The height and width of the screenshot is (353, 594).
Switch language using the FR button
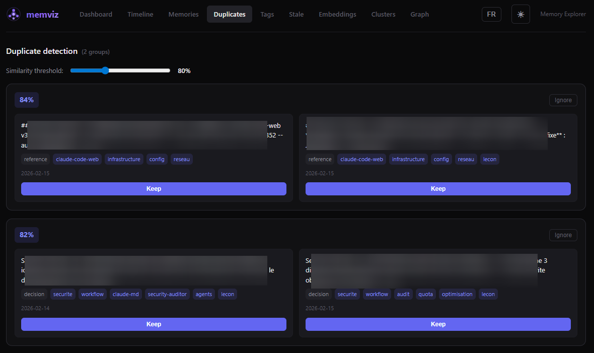[x=491, y=14]
